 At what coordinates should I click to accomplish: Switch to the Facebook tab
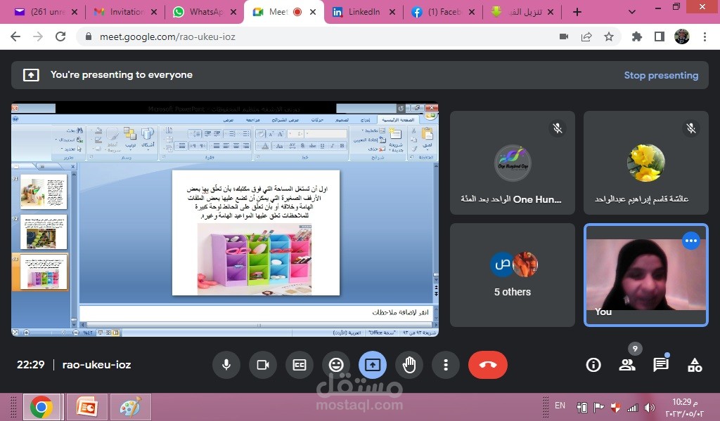tap(443, 12)
